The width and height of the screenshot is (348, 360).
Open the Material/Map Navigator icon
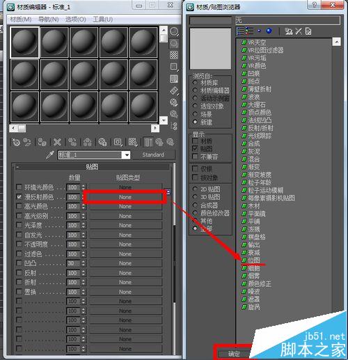174,126
